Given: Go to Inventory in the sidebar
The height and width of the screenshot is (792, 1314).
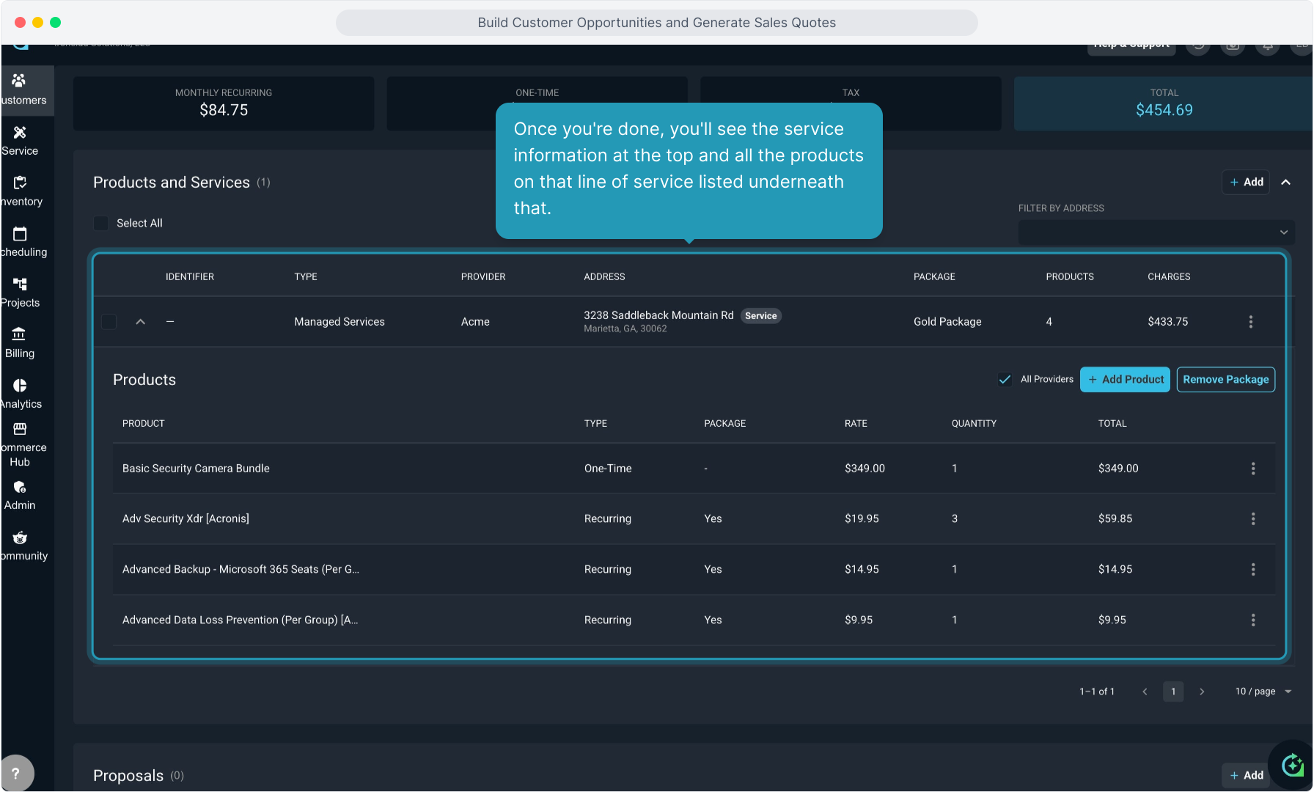Looking at the screenshot, I should pos(20,191).
